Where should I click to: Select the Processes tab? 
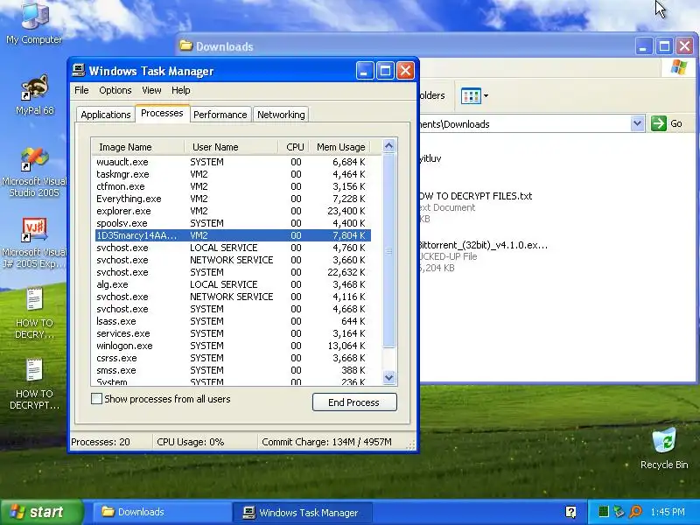click(162, 113)
